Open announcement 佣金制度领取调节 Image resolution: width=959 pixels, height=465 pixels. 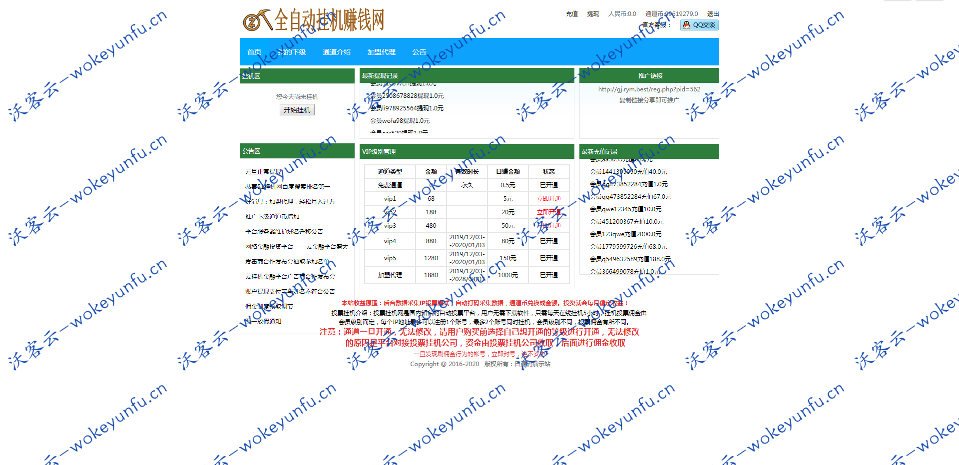click(x=269, y=307)
